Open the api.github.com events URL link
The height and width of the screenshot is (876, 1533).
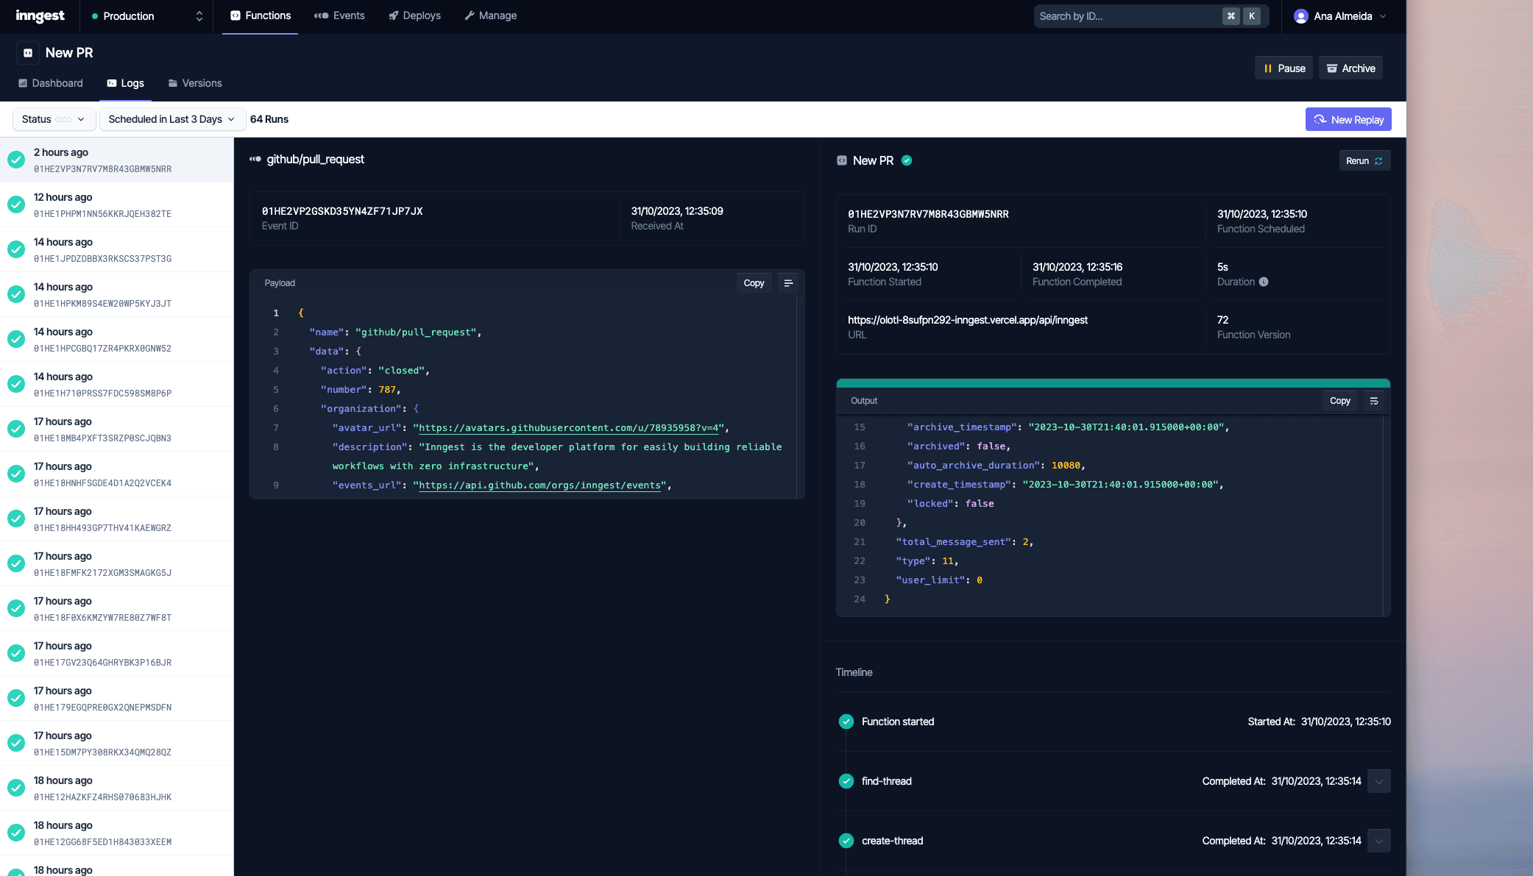pos(539,485)
